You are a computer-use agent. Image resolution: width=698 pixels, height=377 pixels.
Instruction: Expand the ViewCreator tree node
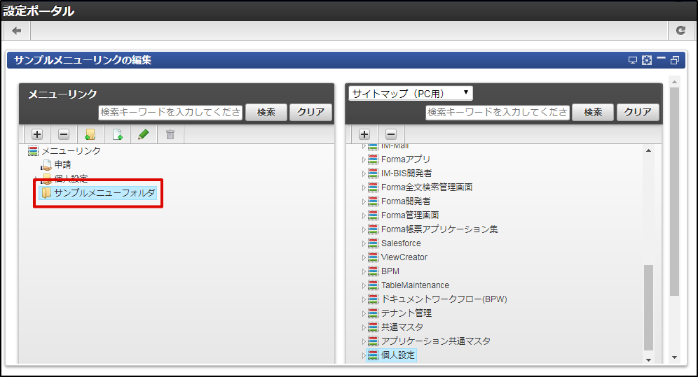tap(363, 257)
